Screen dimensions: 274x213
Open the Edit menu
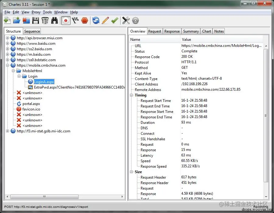(16, 12)
